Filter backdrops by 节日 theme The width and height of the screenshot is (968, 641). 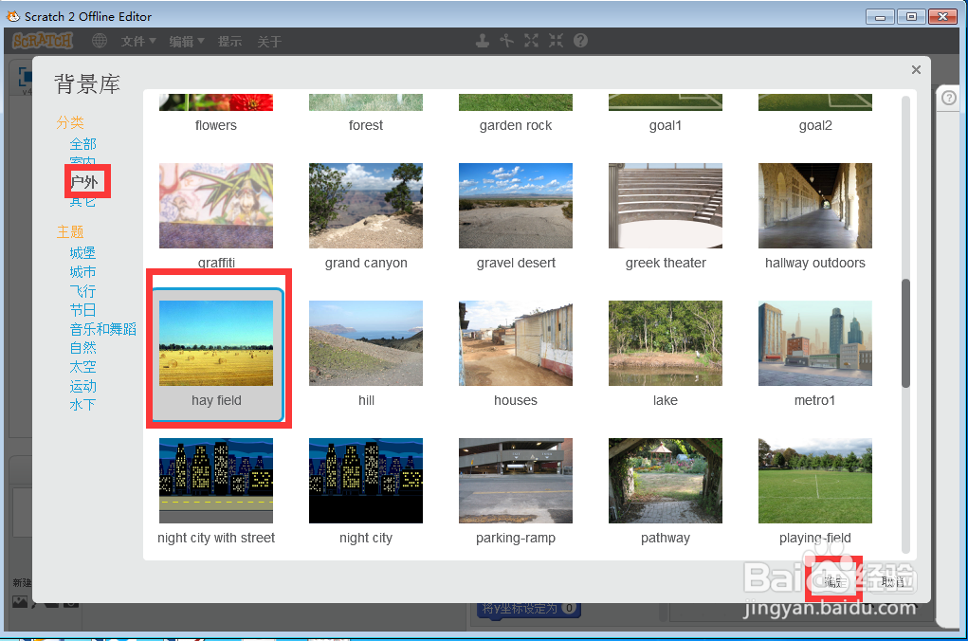click(82, 310)
